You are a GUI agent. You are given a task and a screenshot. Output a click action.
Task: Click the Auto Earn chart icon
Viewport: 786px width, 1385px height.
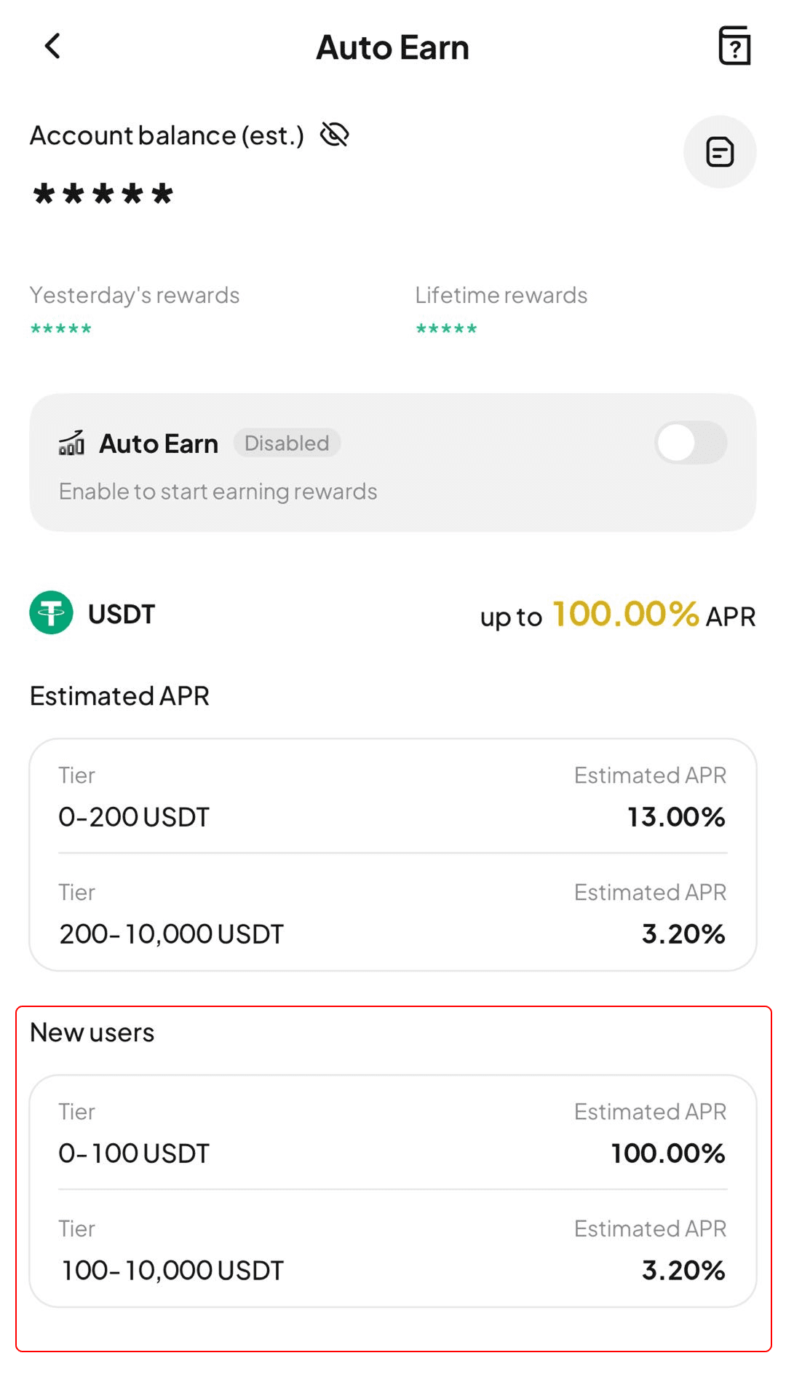(71, 443)
